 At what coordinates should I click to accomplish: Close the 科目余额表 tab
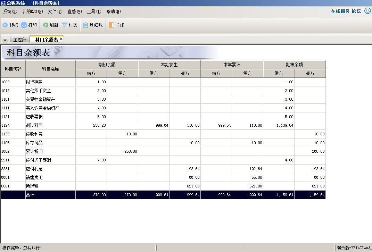click(61, 39)
